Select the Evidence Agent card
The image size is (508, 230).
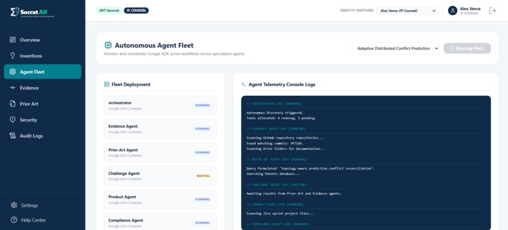click(x=160, y=129)
